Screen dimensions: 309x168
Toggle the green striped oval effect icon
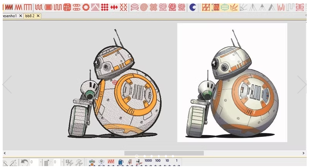pos(225,7)
